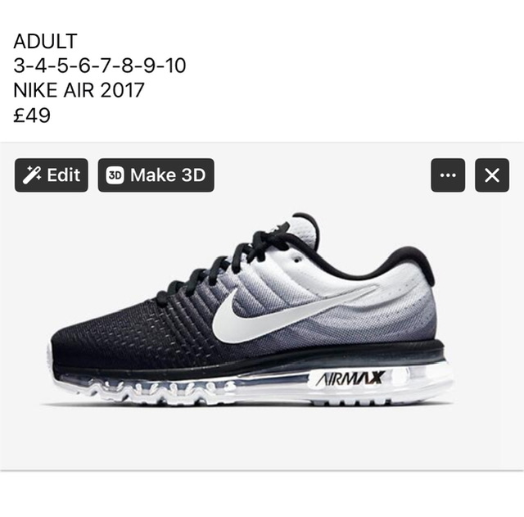Click the blank post area right of the text

(x=355, y=77)
